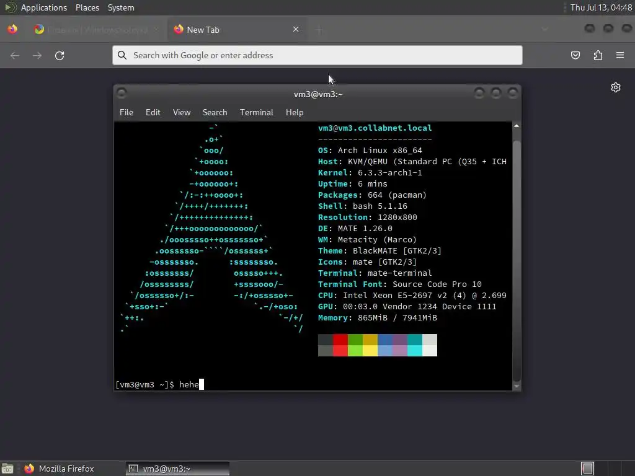
Task: Open the terminal window menu icon
Action: point(121,94)
